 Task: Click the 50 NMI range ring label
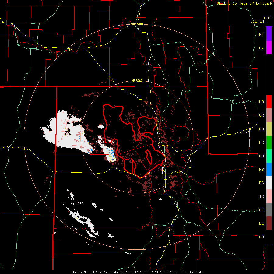pyautogui.click(x=137, y=81)
